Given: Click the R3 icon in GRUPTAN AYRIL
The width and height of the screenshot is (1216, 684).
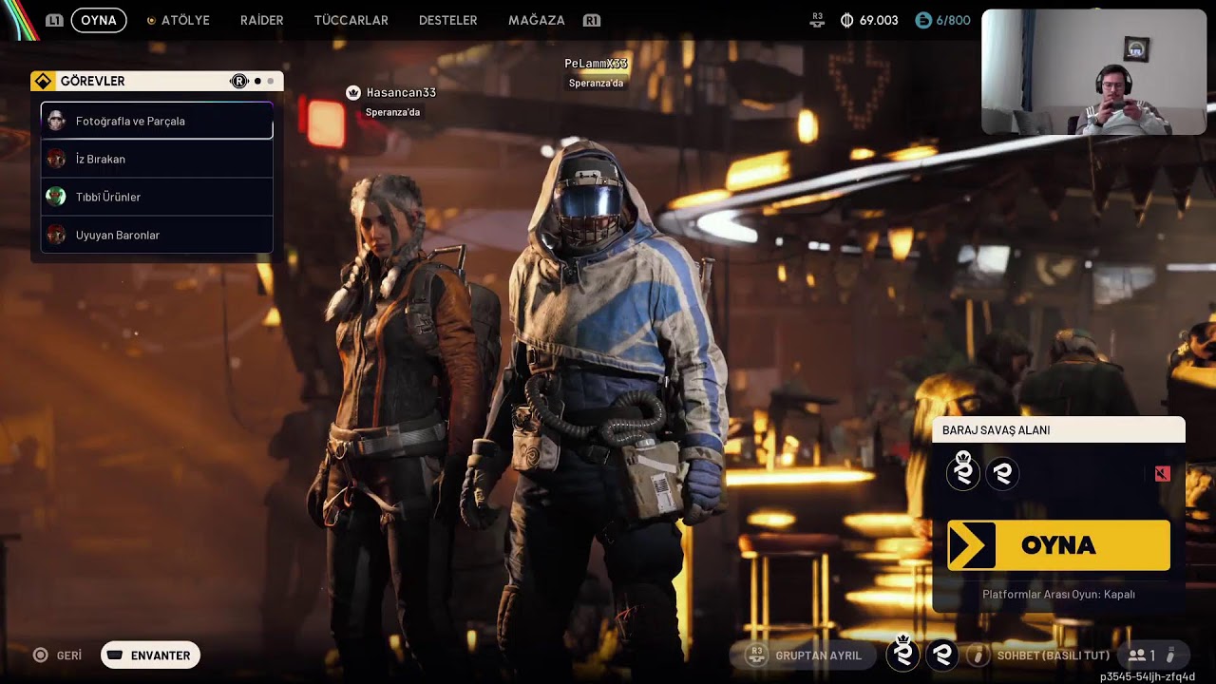Looking at the screenshot, I should click(756, 655).
